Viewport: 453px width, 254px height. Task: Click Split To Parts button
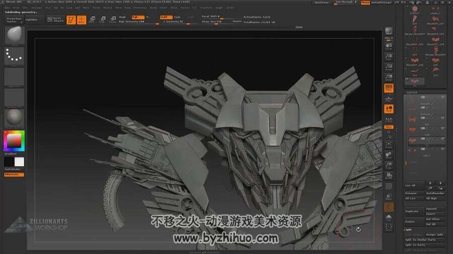[x=424, y=245]
